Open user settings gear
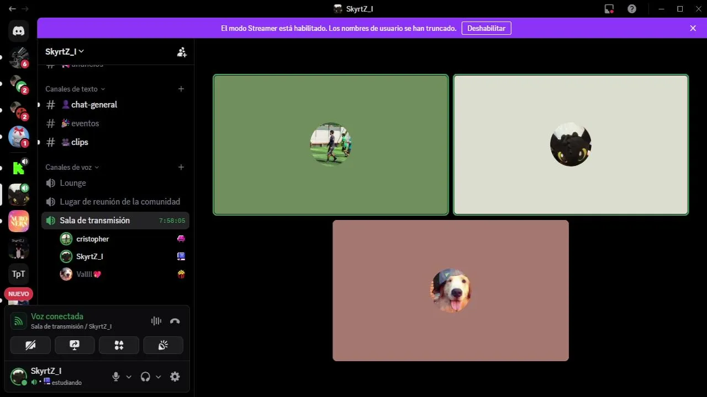The image size is (707, 397). pyautogui.click(x=175, y=377)
